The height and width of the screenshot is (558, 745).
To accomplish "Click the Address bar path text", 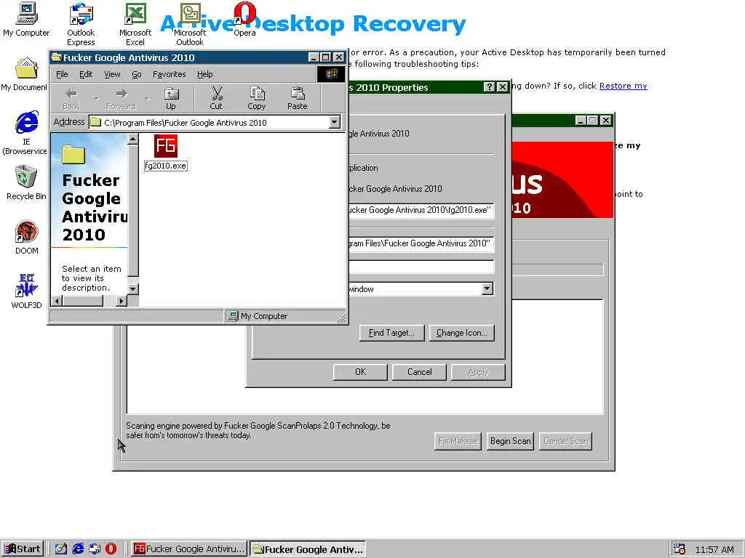I will [x=186, y=122].
